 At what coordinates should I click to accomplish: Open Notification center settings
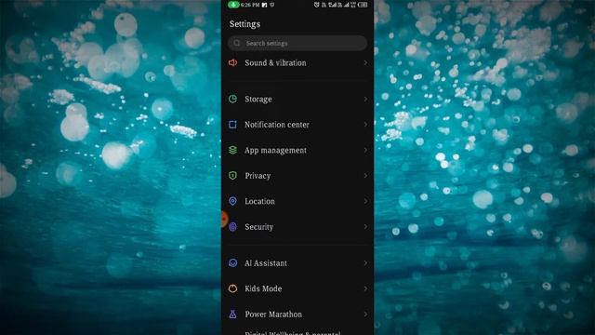[297, 125]
